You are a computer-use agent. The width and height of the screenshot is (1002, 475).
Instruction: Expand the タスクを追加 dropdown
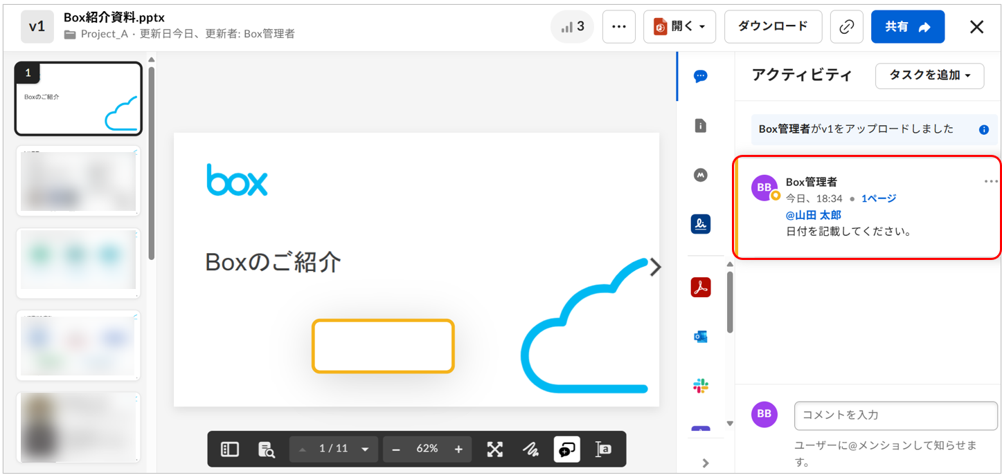(x=929, y=75)
